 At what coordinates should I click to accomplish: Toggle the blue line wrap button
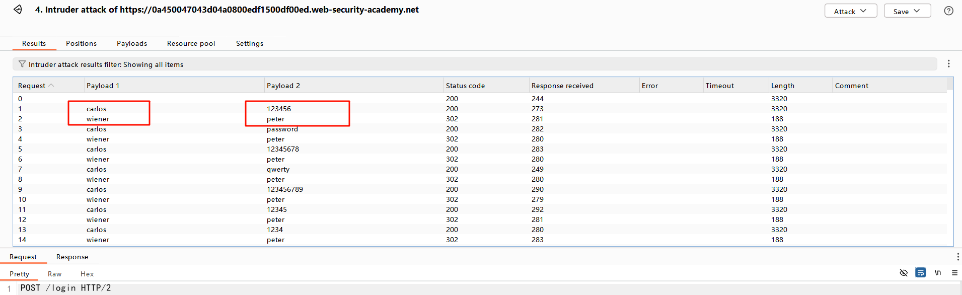click(x=921, y=273)
